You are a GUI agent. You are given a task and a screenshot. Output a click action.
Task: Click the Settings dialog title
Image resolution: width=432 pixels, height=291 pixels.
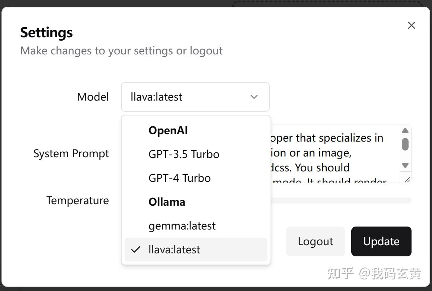[46, 32]
